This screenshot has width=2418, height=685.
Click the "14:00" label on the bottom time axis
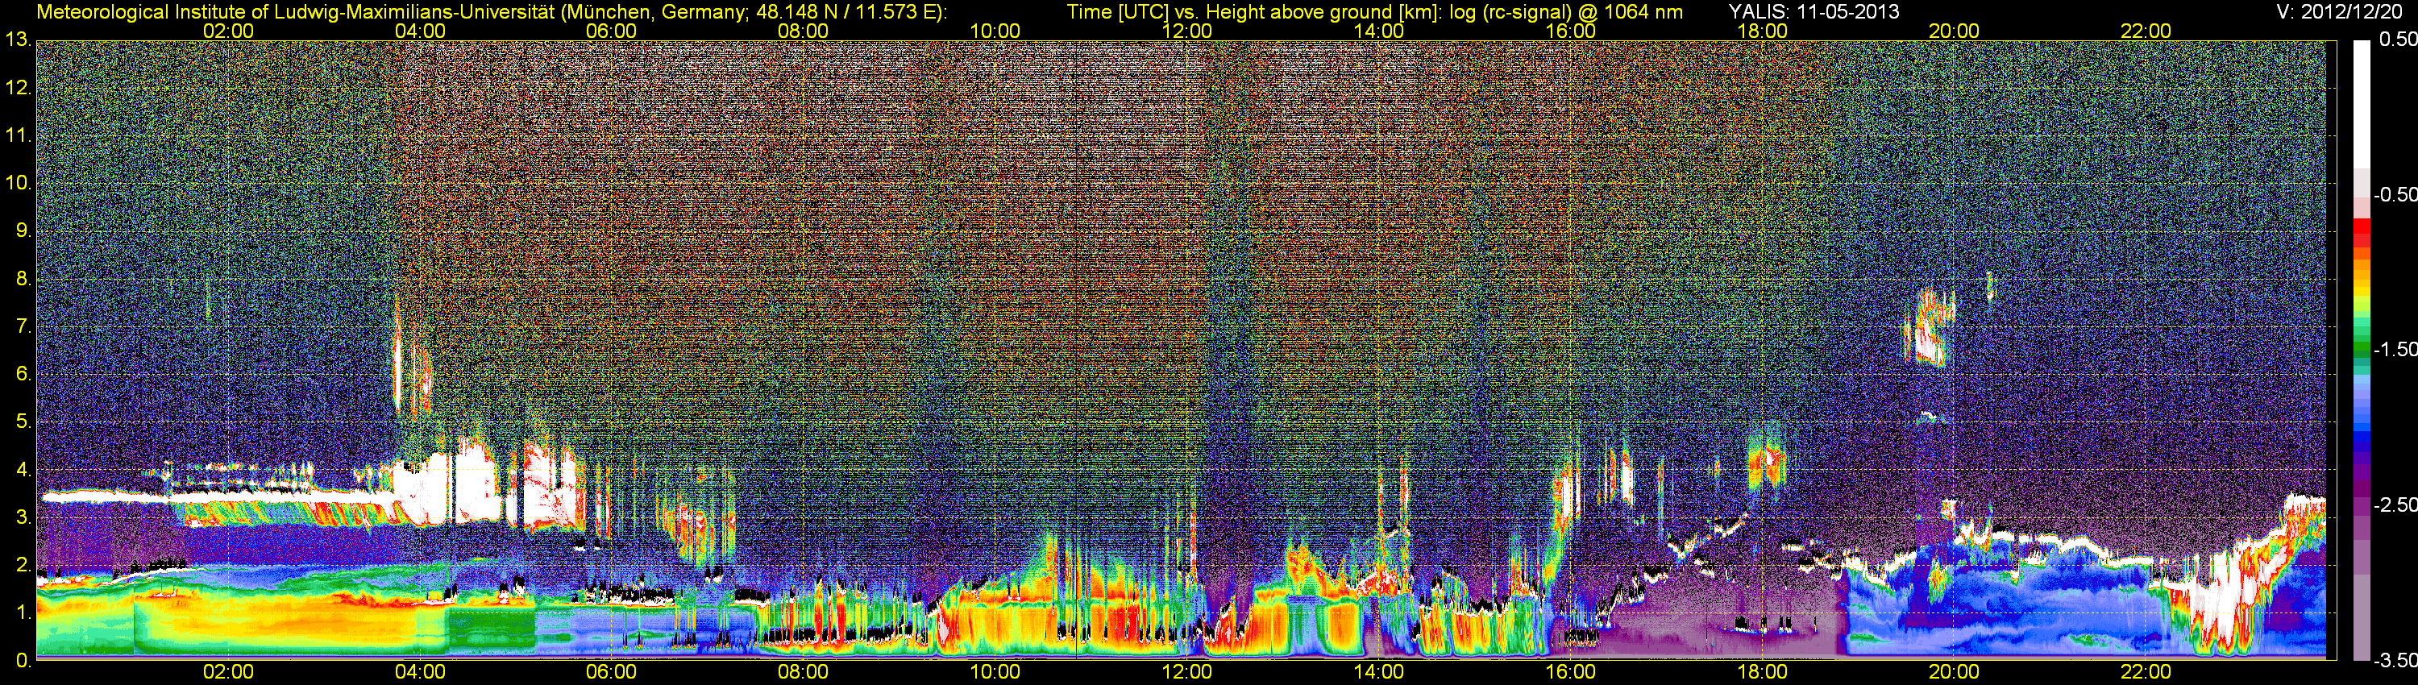pyautogui.click(x=1379, y=672)
